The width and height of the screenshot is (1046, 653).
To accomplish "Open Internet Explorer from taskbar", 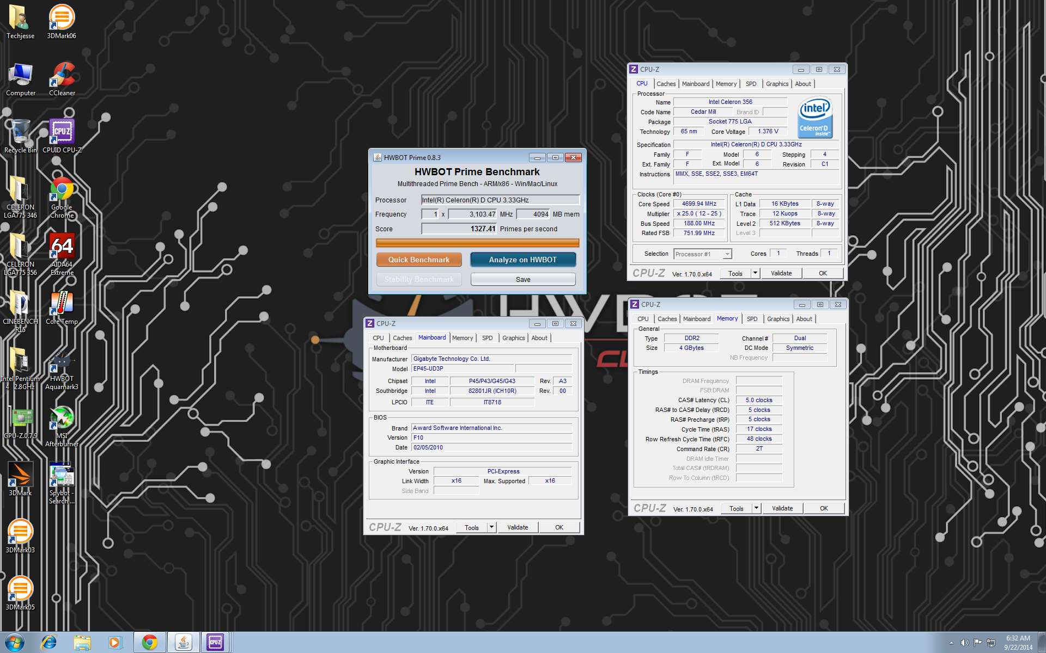I will click(x=49, y=643).
